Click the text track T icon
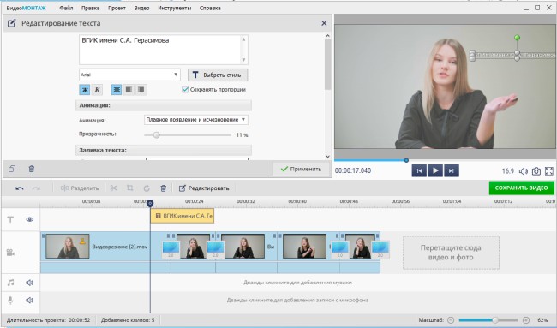This screenshot has height=328, width=557. click(x=10, y=219)
